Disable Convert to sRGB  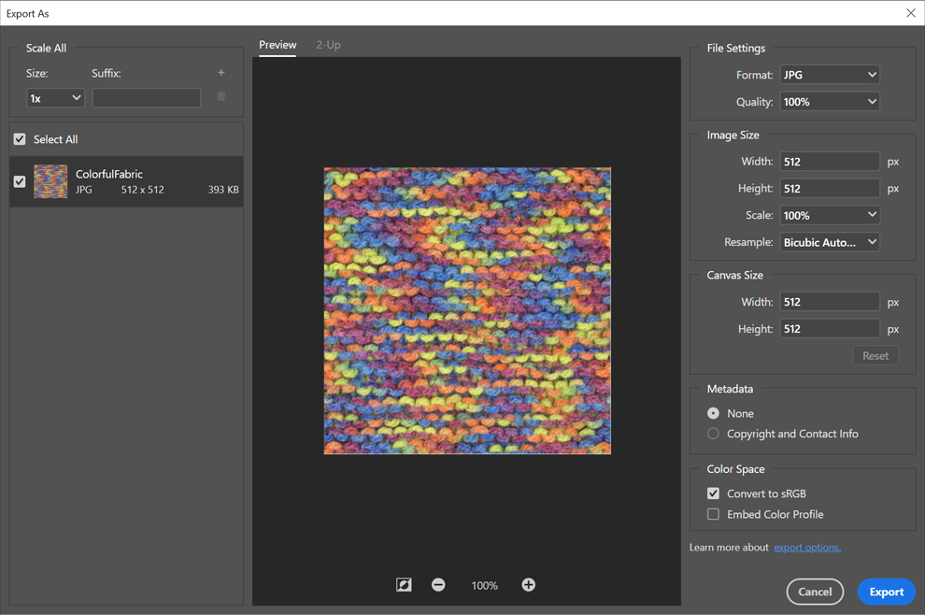[x=714, y=493]
